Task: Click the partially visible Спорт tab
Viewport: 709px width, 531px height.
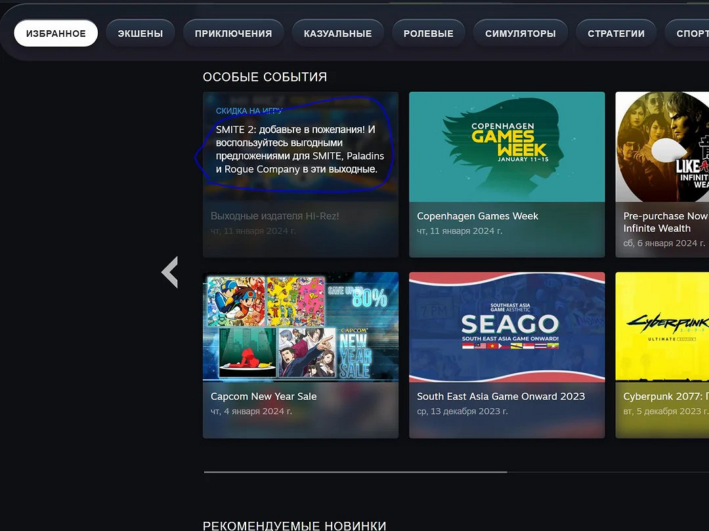Action: click(689, 33)
